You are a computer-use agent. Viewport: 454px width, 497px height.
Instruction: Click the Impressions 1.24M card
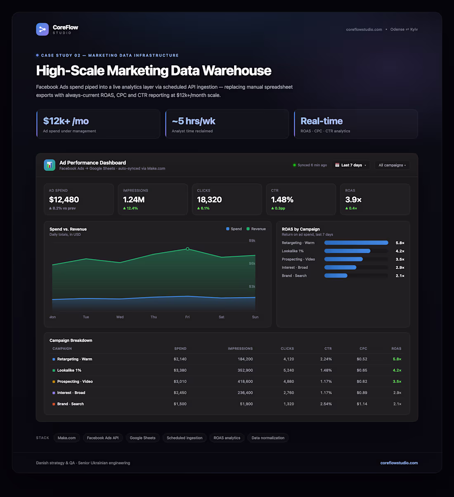(153, 200)
